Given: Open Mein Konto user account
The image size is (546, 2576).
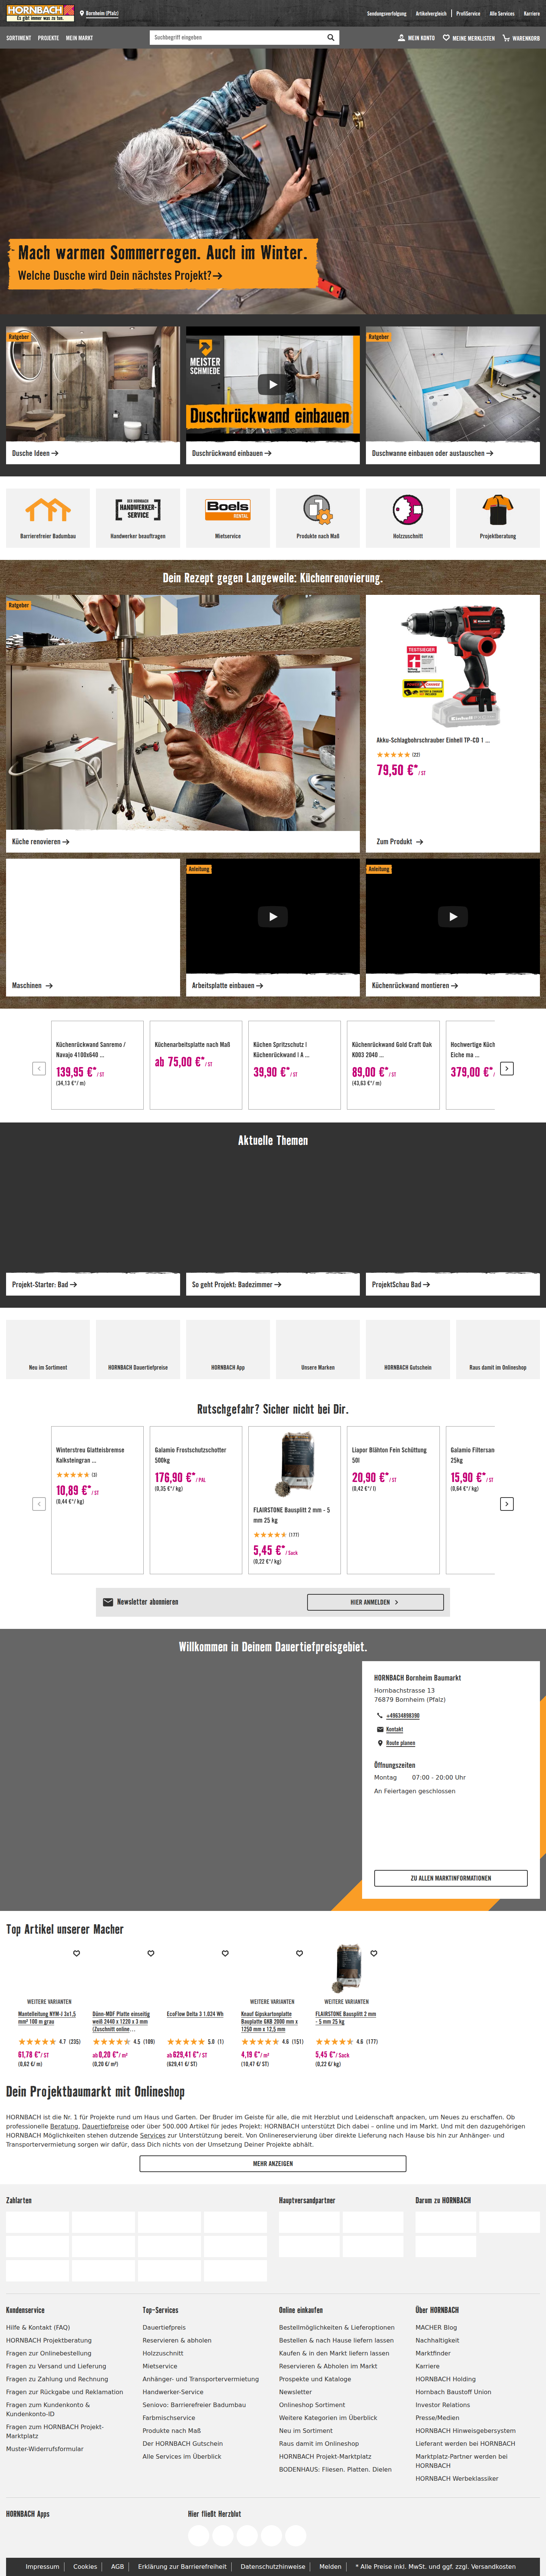Looking at the screenshot, I should tap(416, 38).
